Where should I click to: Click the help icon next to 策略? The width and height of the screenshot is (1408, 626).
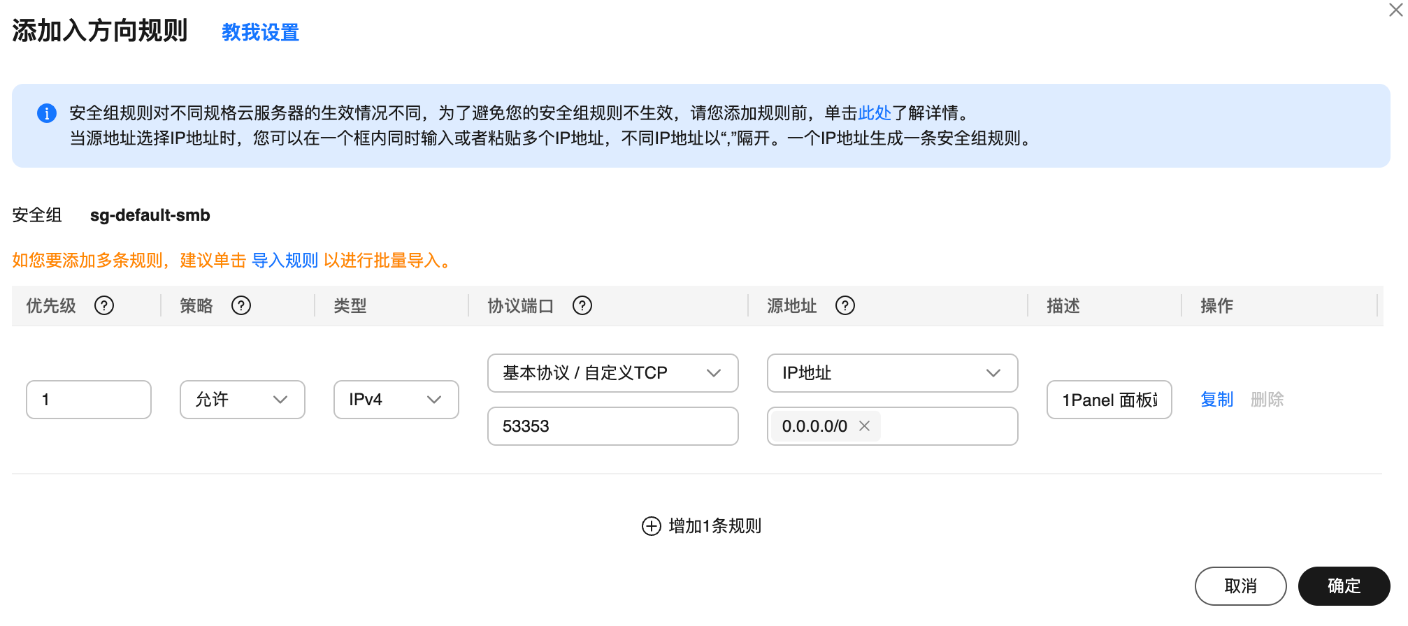pyautogui.click(x=241, y=305)
